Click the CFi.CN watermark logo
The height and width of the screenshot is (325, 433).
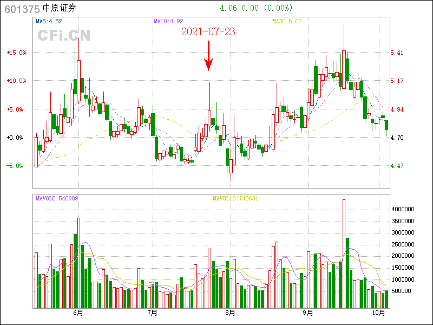point(64,35)
